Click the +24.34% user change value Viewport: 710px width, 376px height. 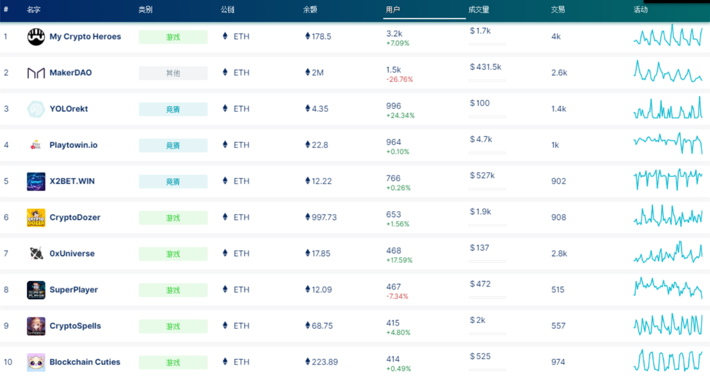400,115
